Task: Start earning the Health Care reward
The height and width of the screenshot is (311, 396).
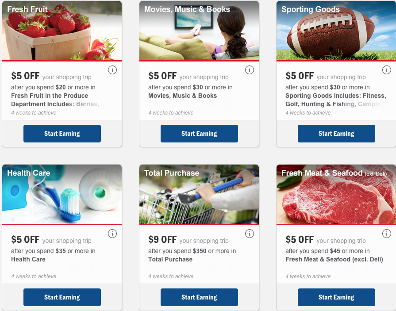Action: (62, 297)
